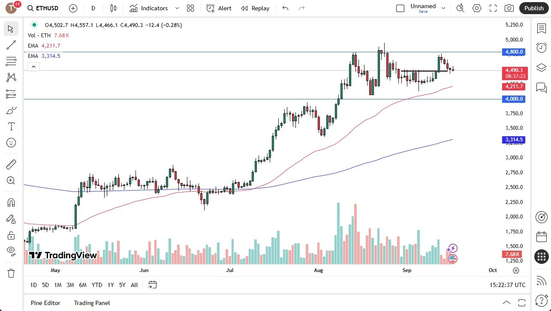Select the All time range button

click(x=134, y=285)
